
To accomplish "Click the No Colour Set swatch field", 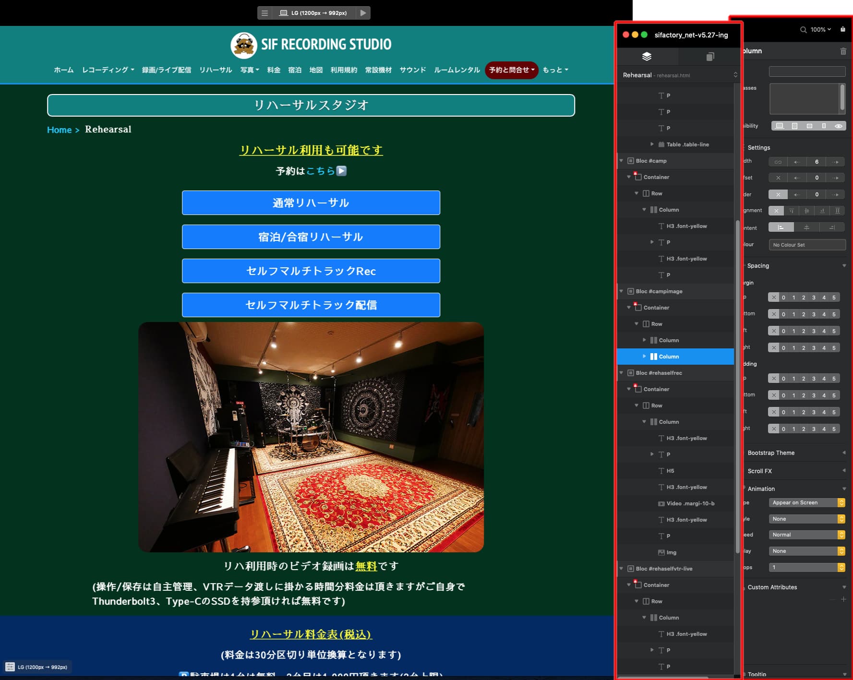I will pos(806,245).
